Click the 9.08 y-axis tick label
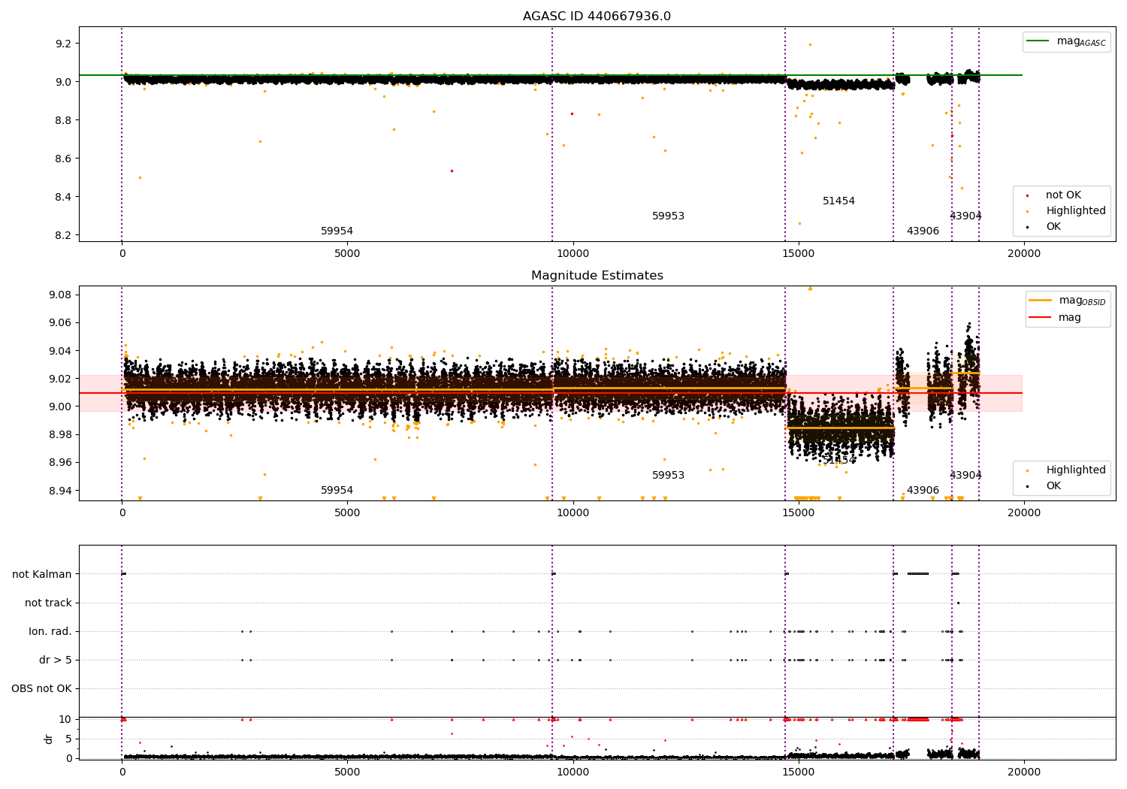Viewport: 1127px width, 789px height. tap(61, 295)
